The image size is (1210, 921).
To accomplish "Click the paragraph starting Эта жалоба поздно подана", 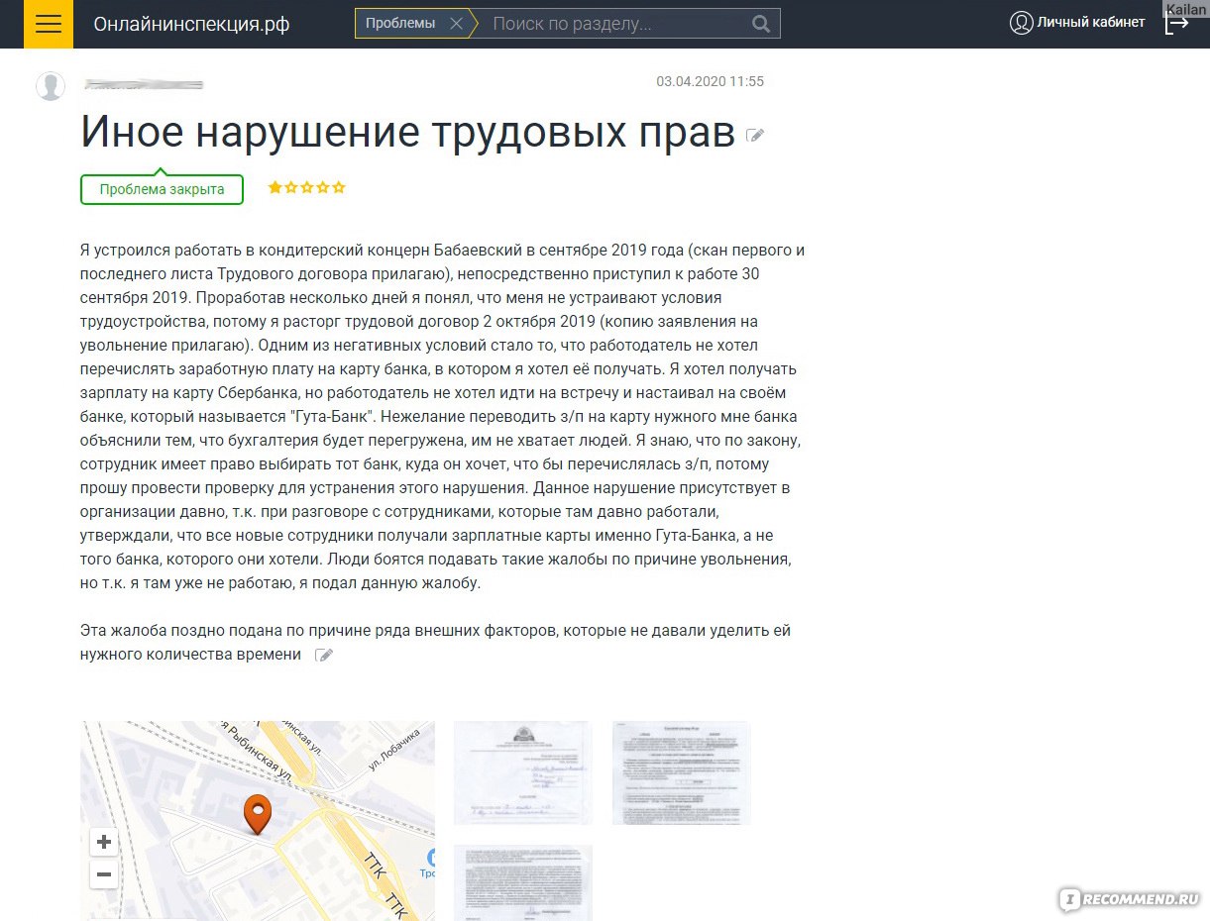I will pyautogui.click(x=435, y=642).
